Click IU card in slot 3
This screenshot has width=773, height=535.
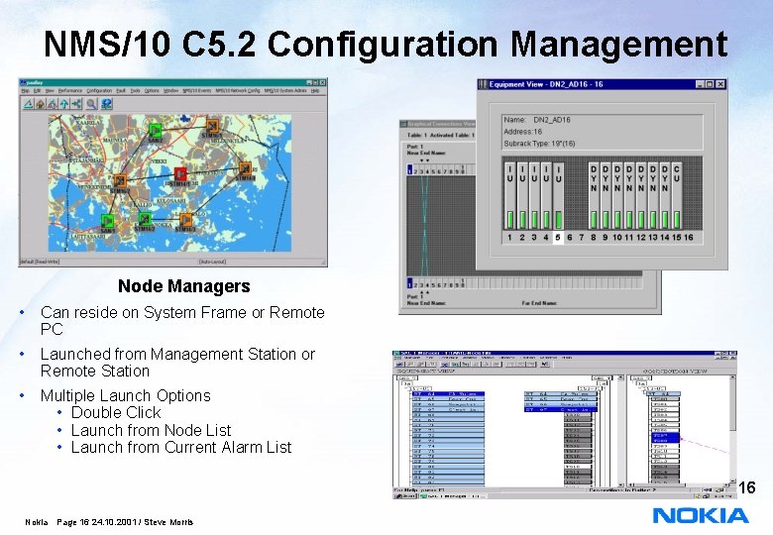click(534, 195)
